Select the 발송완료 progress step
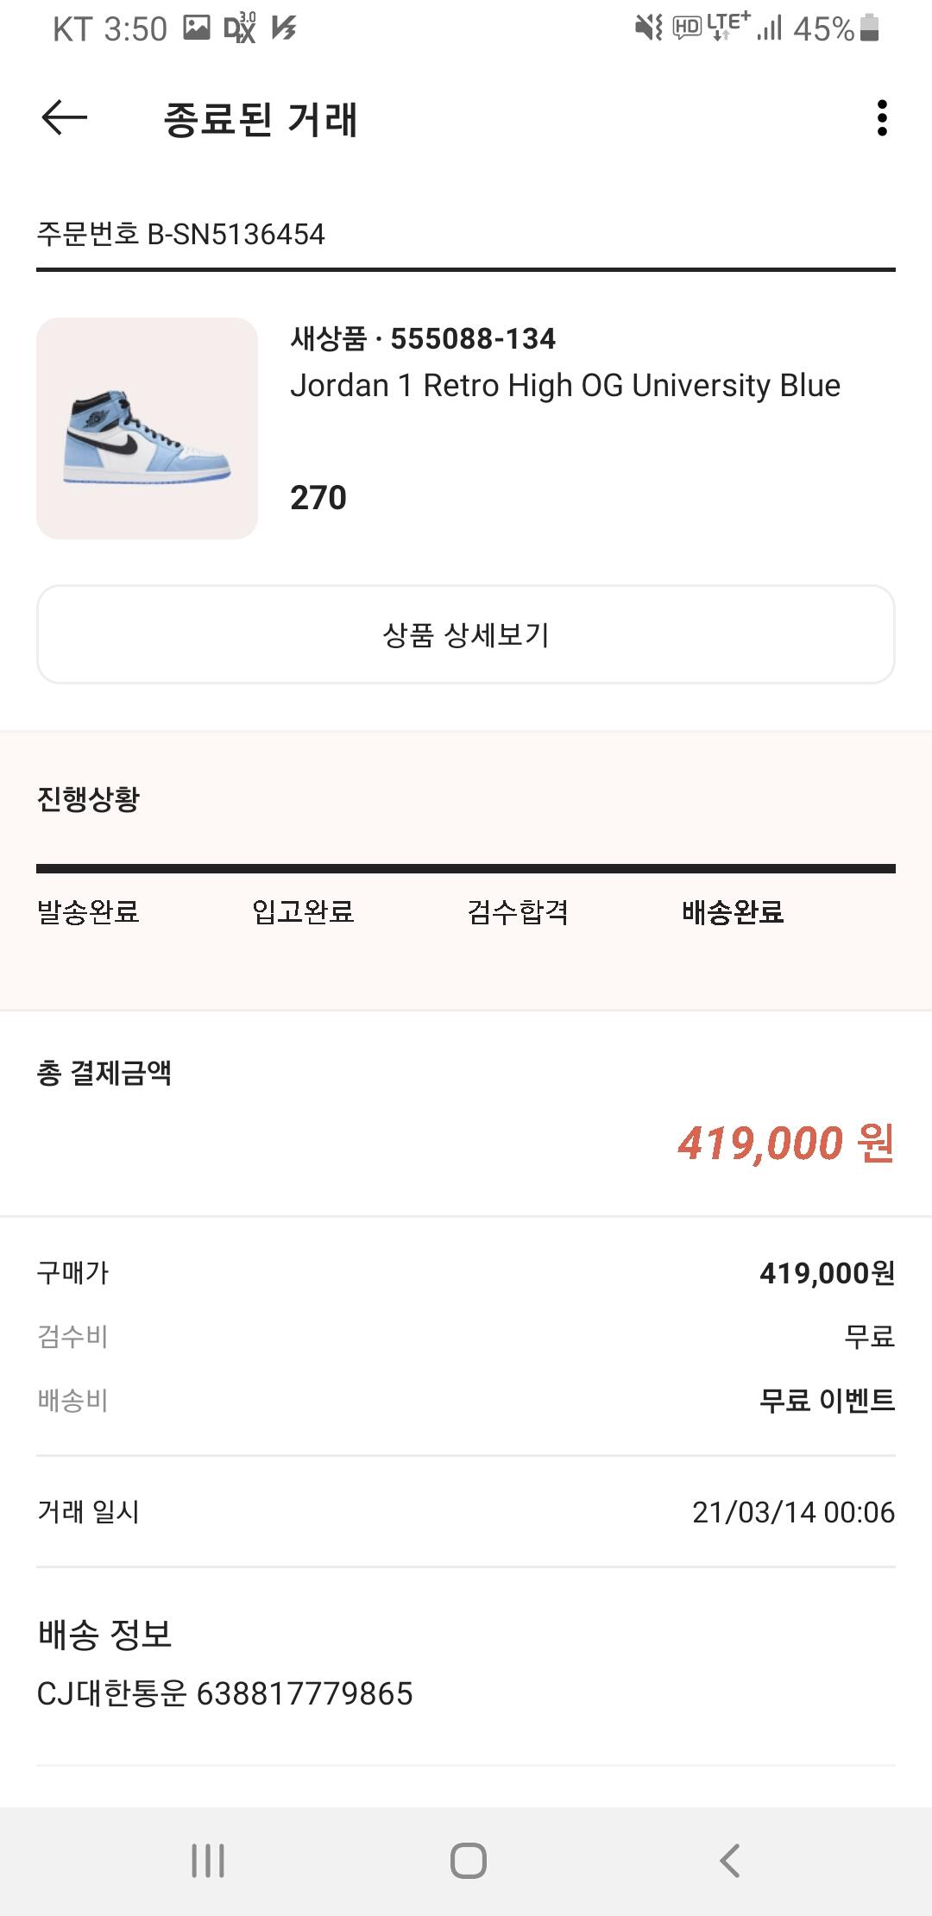Image resolution: width=932 pixels, height=1916 pixels. [88, 911]
